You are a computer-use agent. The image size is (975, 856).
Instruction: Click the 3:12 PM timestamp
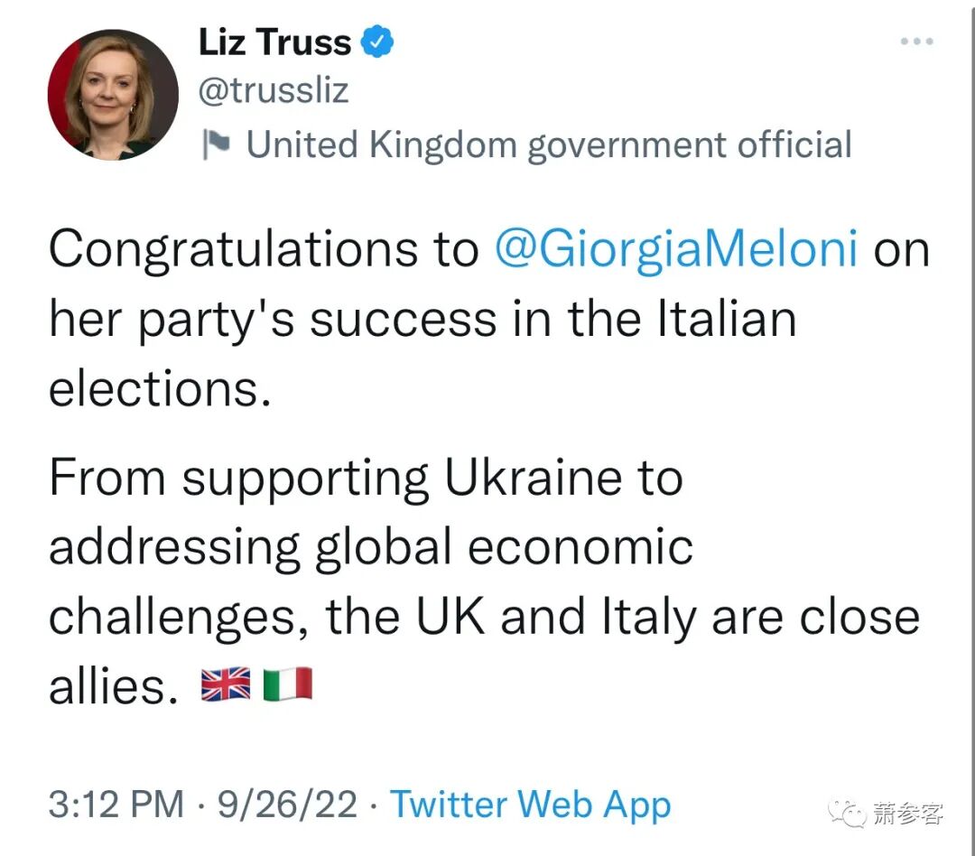coord(116,805)
